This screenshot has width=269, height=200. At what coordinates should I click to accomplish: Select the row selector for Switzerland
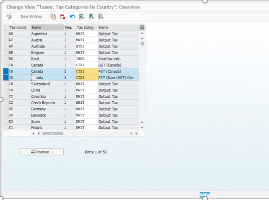(x=6, y=84)
